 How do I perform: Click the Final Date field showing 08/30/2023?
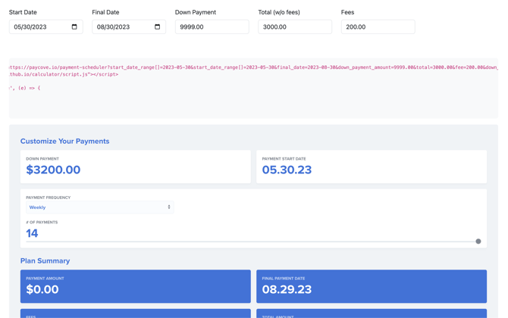tap(129, 26)
